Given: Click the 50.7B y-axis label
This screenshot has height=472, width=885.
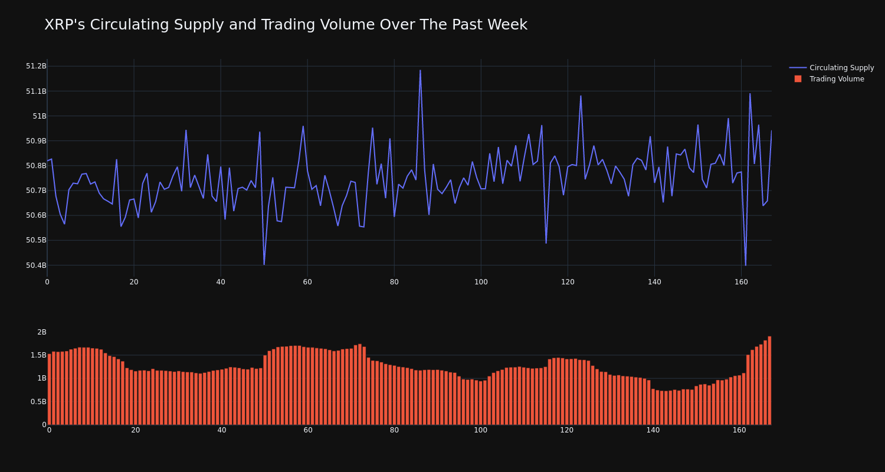Looking at the screenshot, I should 36,191.
